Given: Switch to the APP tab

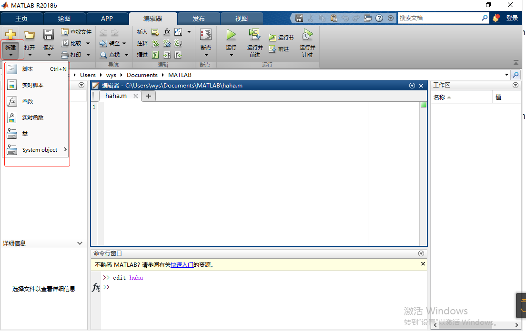Looking at the screenshot, I should [x=107, y=19].
